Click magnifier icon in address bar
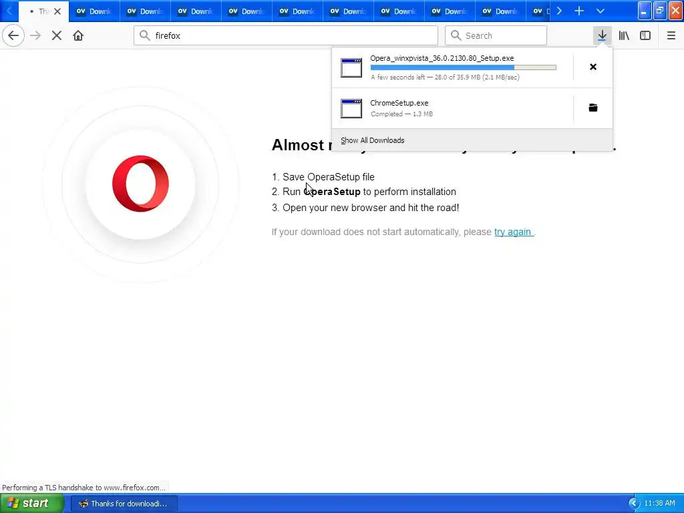This screenshot has height=513, width=684. [145, 35]
